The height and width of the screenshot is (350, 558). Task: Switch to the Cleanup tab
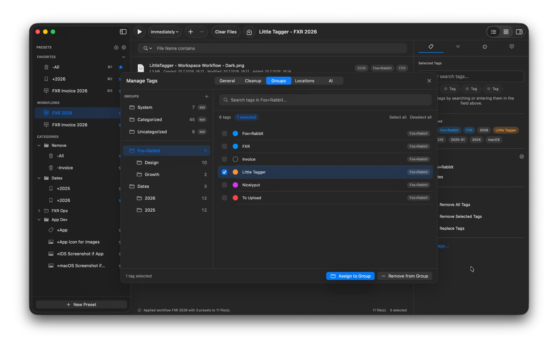pyautogui.click(x=253, y=81)
